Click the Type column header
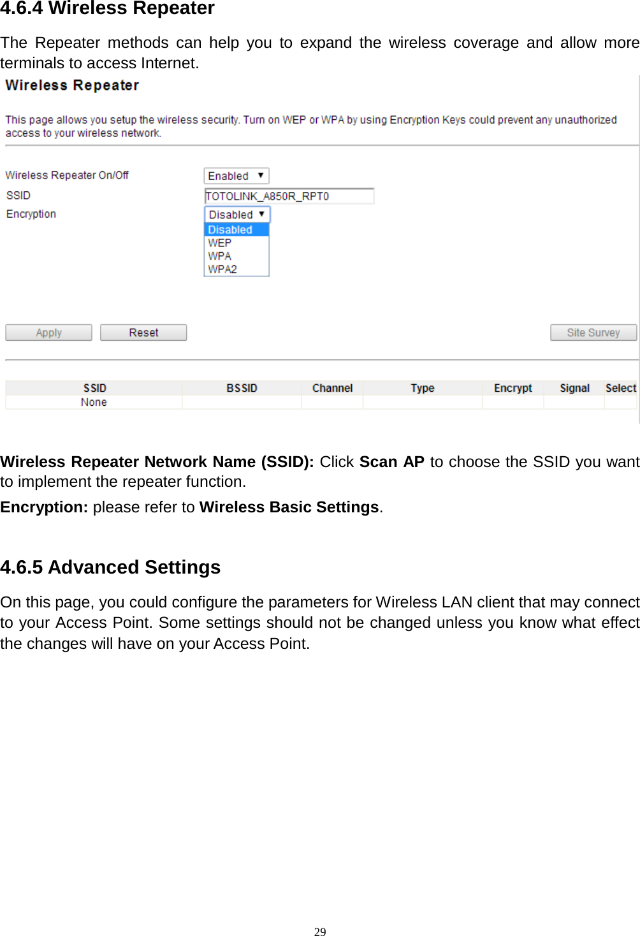640x936 pixels. pyautogui.click(x=423, y=388)
